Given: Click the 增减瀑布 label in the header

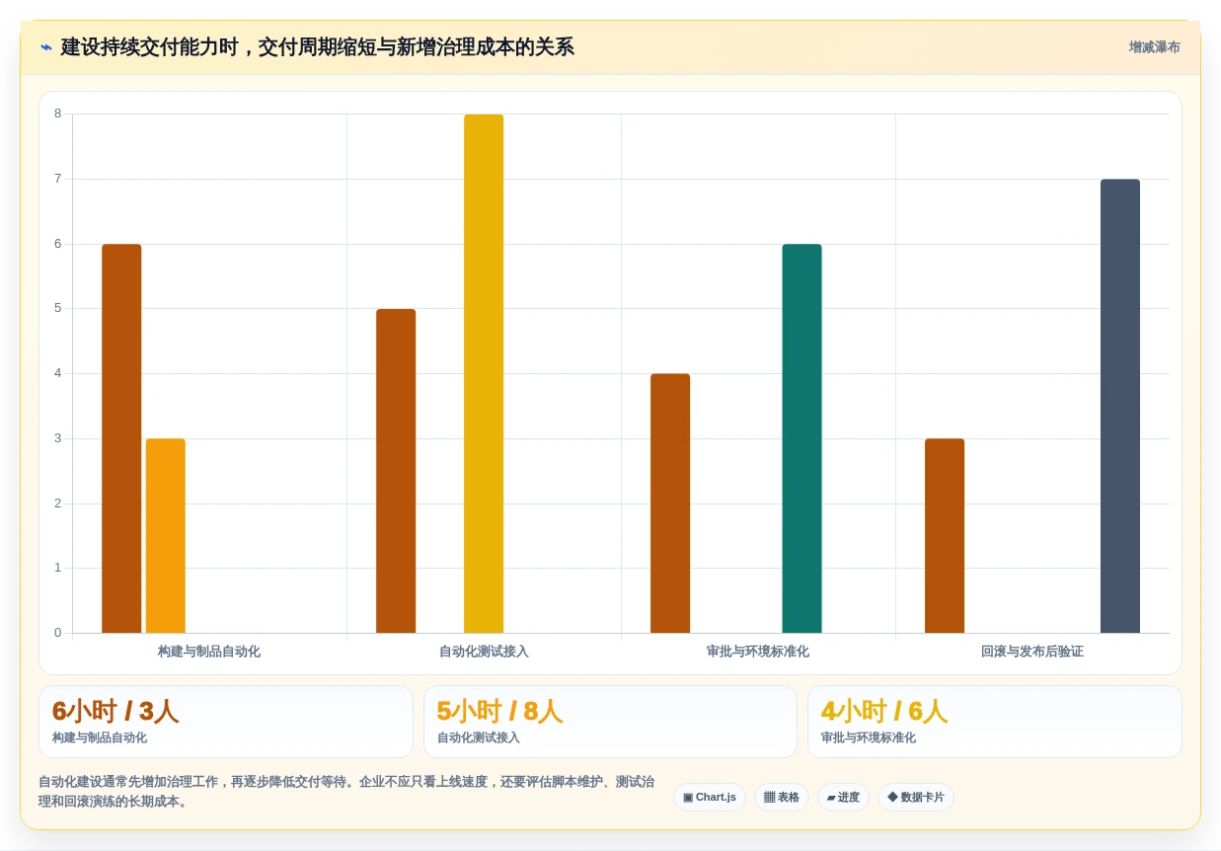Looking at the screenshot, I should point(1154,47).
